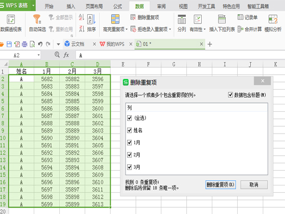Toggle the (全选) select-all checkbox
Viewport: 285px width, 214px height.
(x=129, y=118)
